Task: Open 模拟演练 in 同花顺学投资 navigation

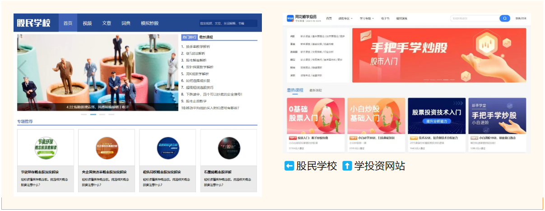Action: [x=401, y=18]
